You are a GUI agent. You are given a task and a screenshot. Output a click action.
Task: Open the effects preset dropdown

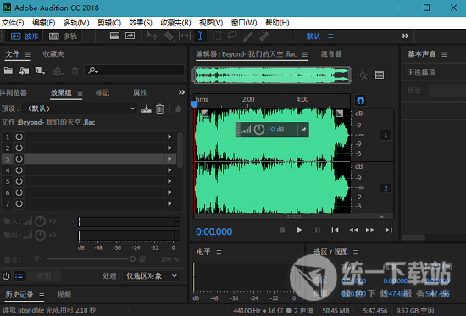pos(80,108)
